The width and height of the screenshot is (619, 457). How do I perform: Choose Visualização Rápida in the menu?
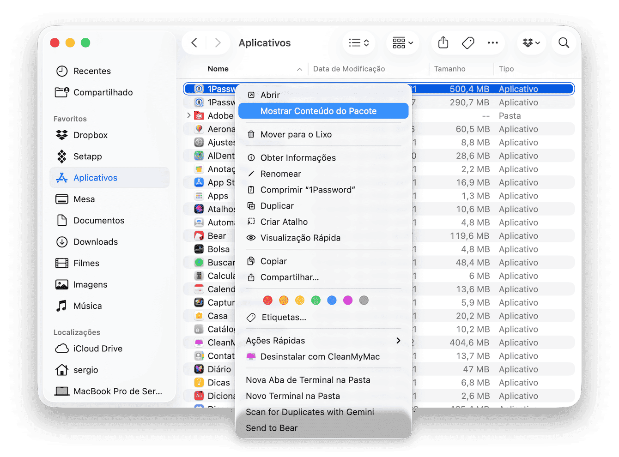pyautogui.click(x=323, y=238)
